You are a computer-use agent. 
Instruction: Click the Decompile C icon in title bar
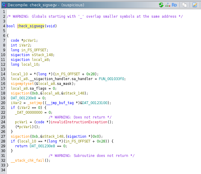[4, 5]
